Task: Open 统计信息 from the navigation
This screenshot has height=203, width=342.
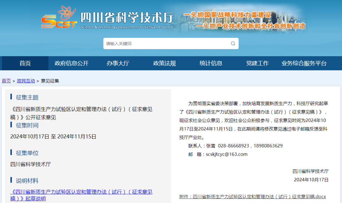Action: coord(211,63)
